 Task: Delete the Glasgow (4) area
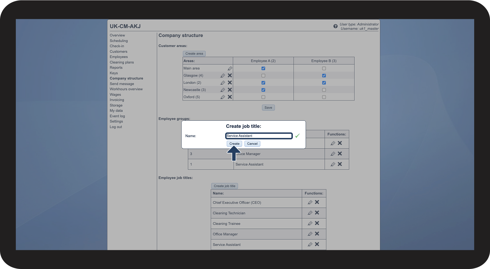tap(230, 75)
